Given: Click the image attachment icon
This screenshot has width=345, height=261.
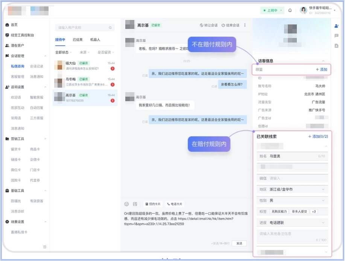Looking at the screenshot, I should pyautogui.click(x=135, y=203).
